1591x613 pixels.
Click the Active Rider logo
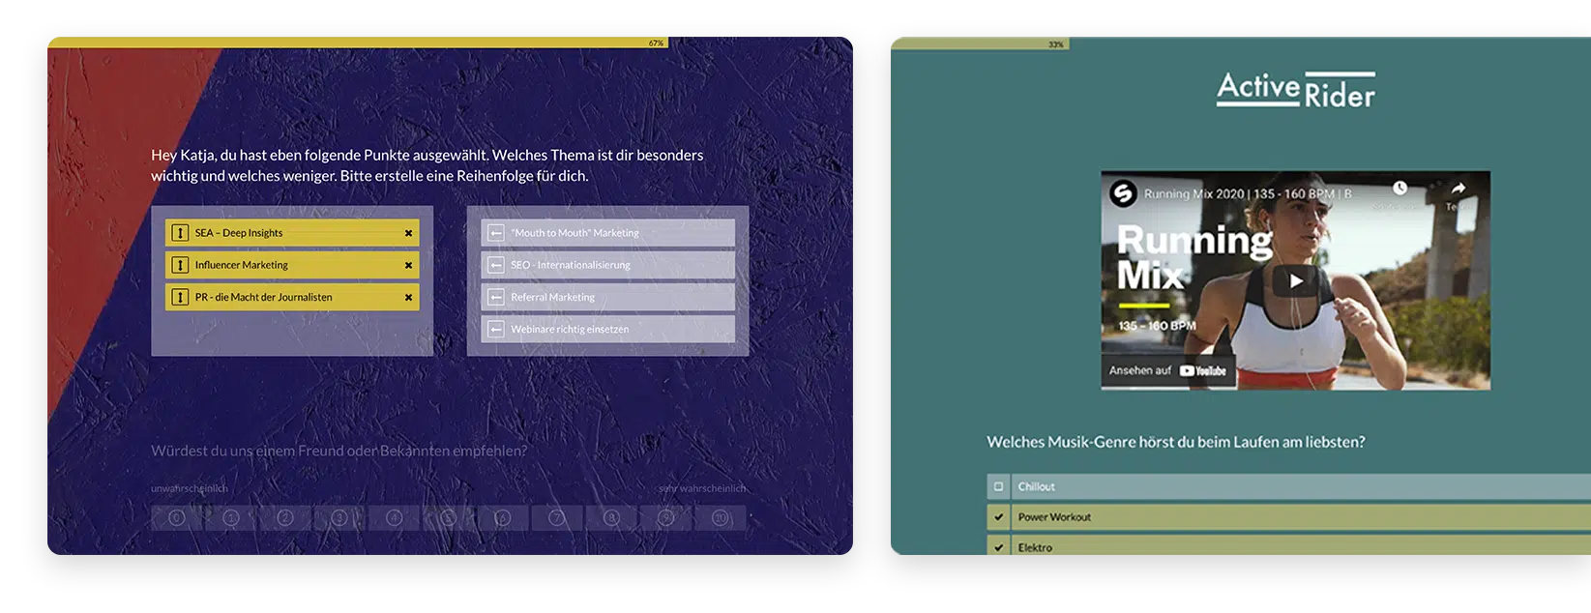1295,89
